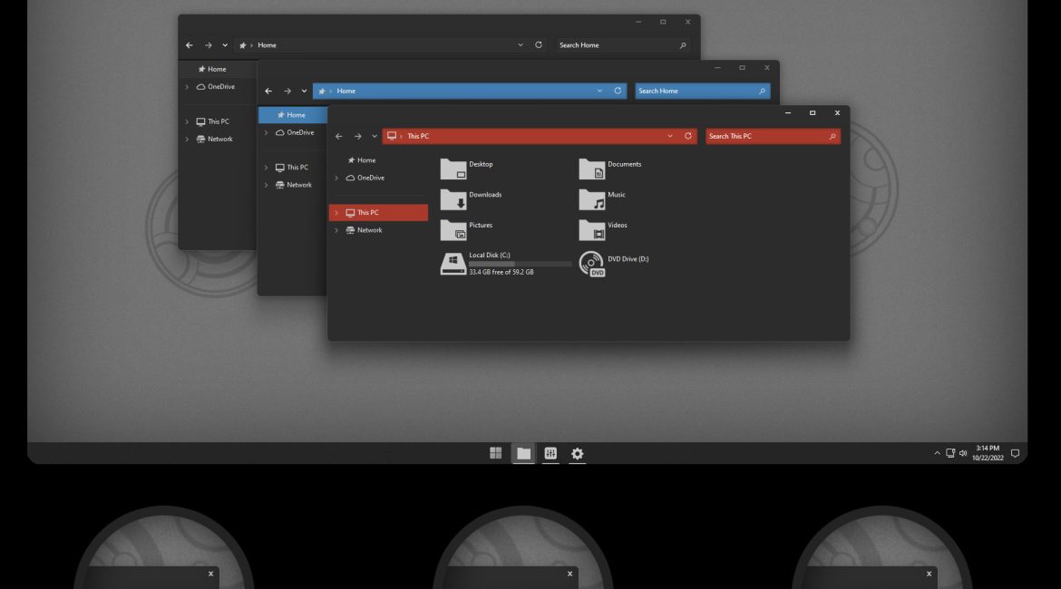Click the forward arrow in the blue Home window
Viewport: 1061px width, 589px height.
(287, 91)
